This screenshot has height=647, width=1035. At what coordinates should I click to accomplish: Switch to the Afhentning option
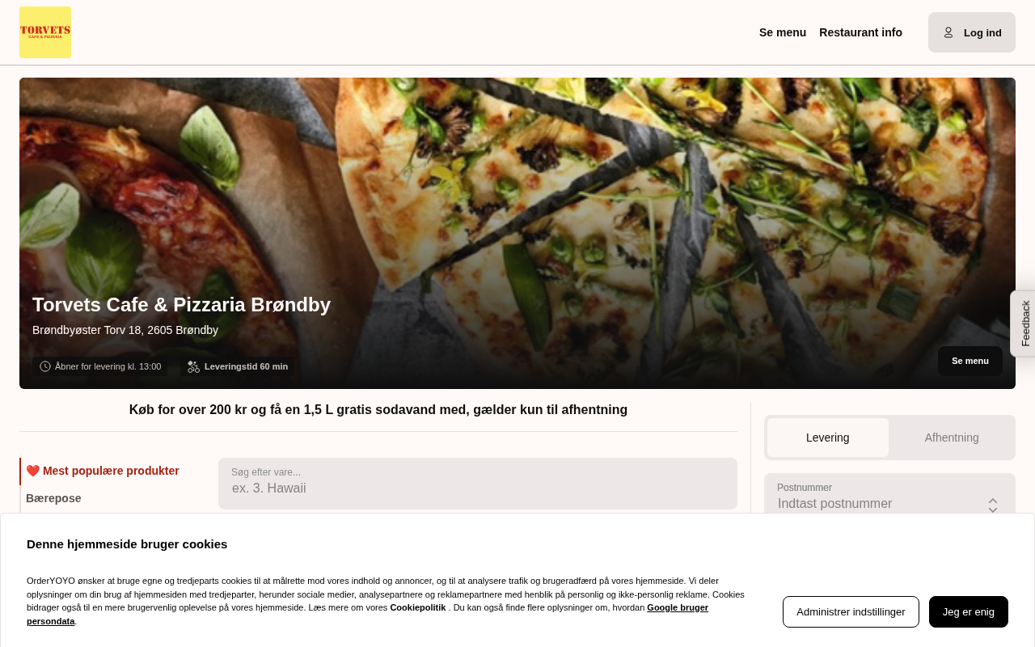coord(952,438)
